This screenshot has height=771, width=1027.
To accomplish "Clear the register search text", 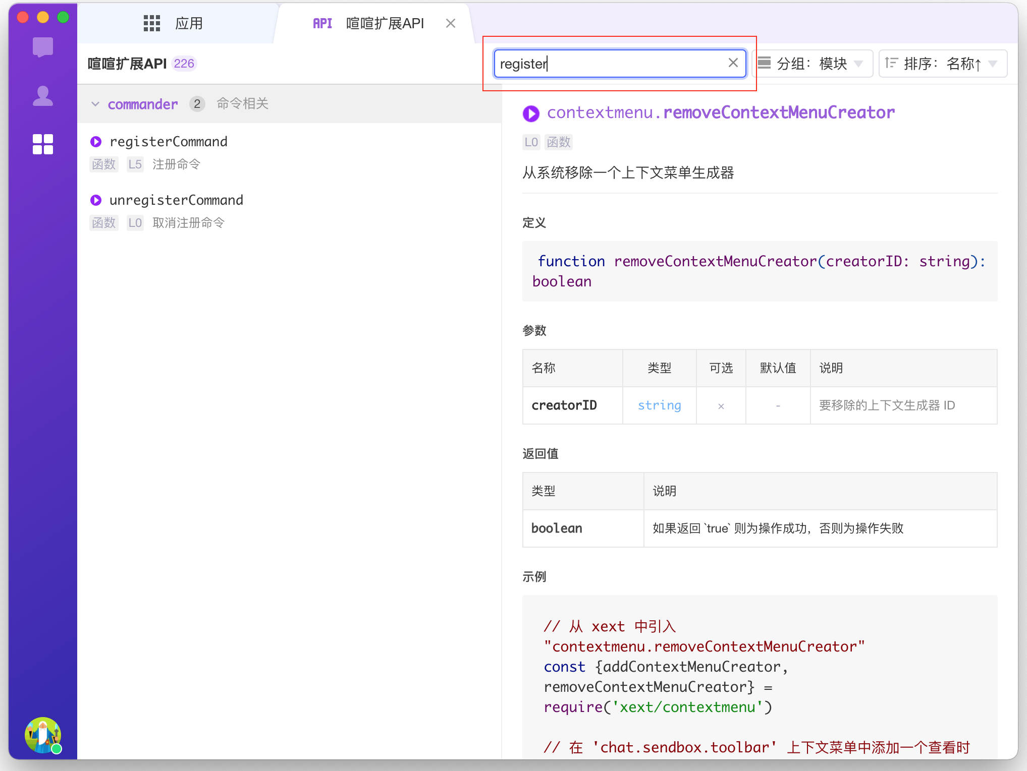I will coord(733,63).
